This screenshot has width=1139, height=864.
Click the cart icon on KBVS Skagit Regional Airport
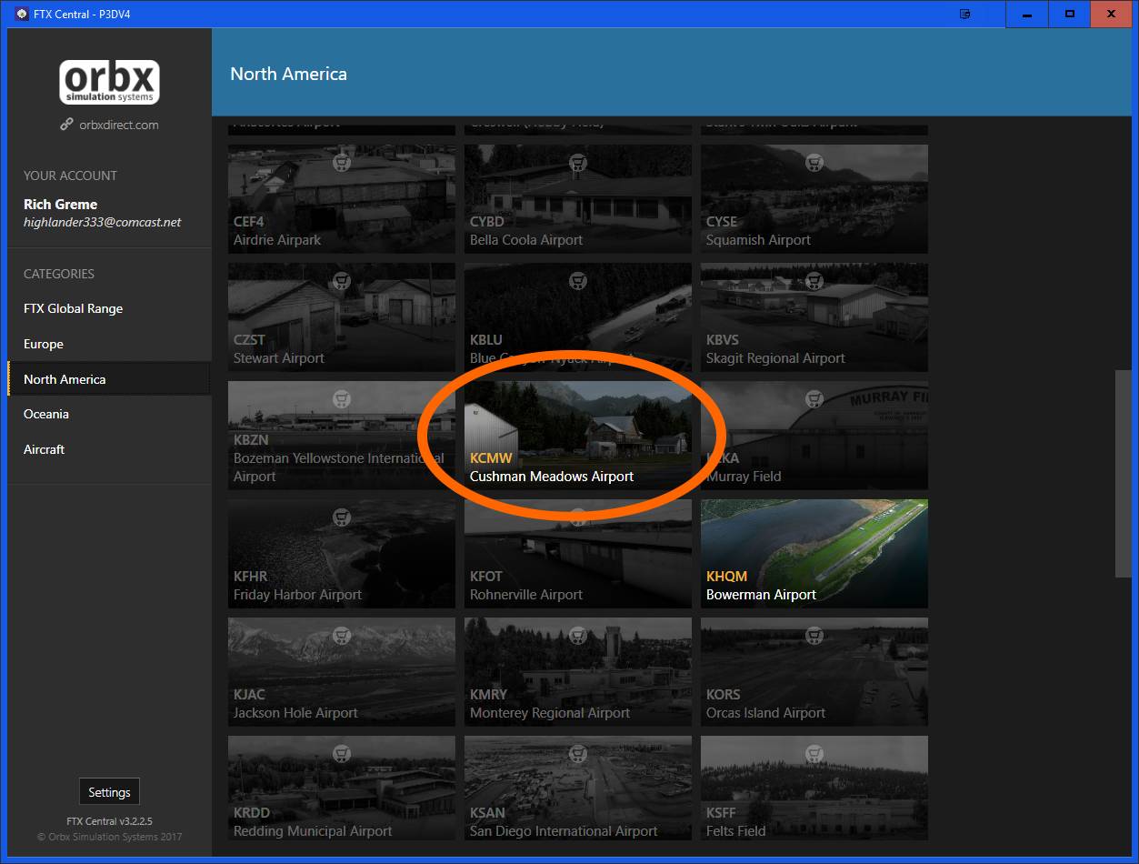point(814,281)
